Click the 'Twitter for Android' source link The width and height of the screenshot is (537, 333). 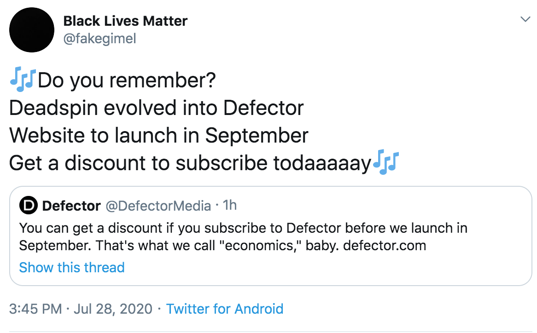pyautogui.click(x=225, y=309)
